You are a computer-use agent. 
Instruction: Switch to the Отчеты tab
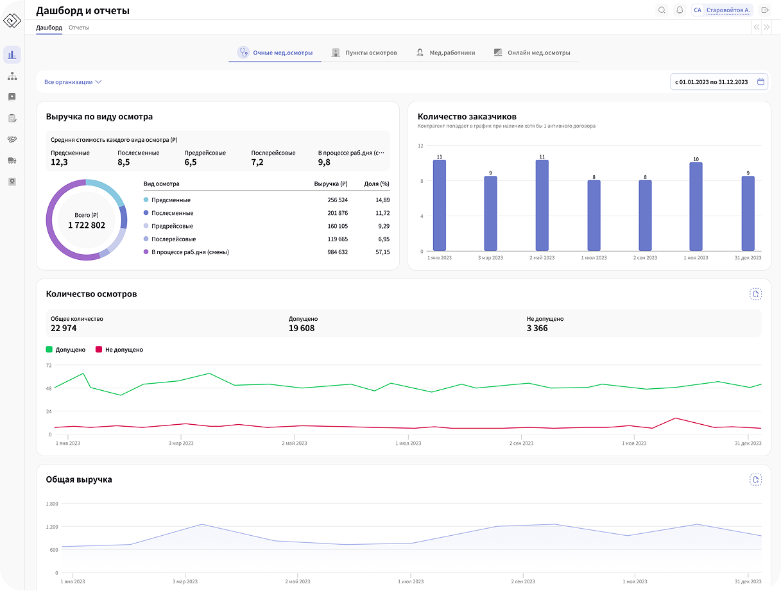point(79,28)
